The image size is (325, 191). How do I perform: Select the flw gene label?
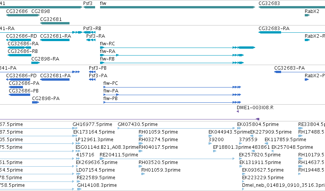point(103,3)
